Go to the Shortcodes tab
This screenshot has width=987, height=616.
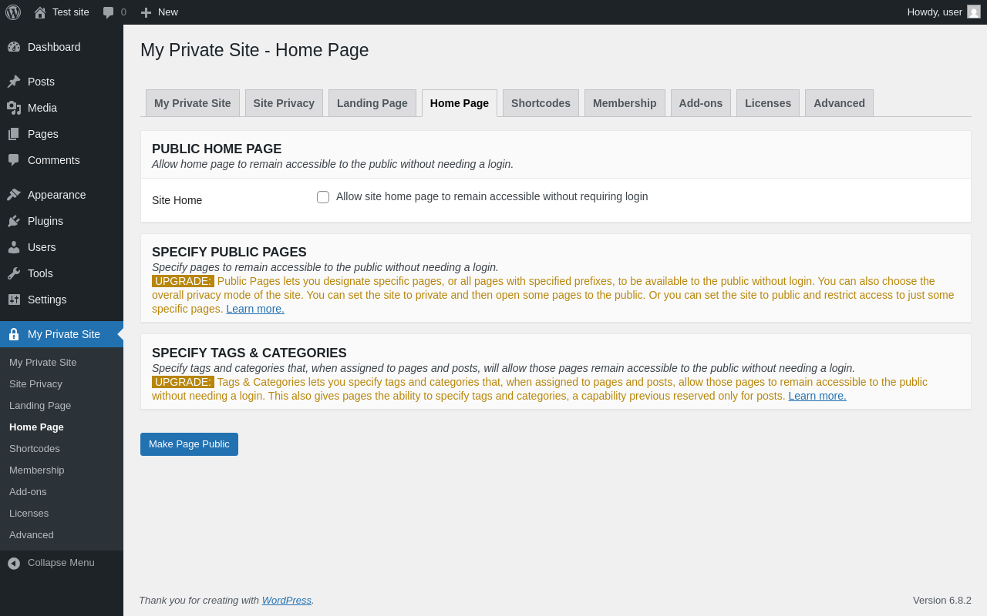click(541, 103)
